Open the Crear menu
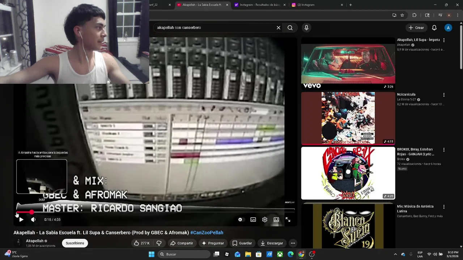The image size is (463, 260). click(416, 27)
